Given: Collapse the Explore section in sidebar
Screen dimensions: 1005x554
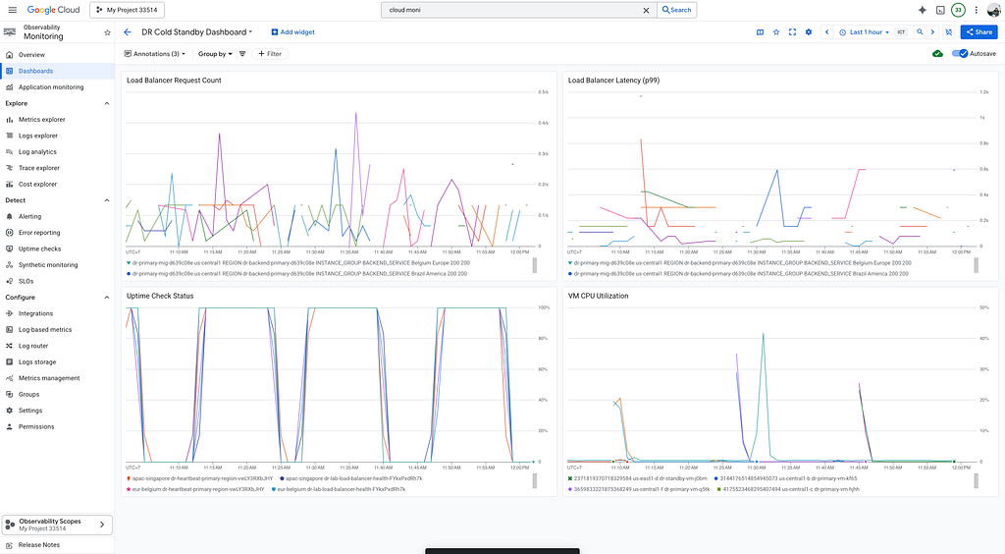Looking at the screenshot, I should tap(106, 103).
